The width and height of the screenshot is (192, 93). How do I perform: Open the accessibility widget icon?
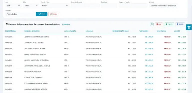[189, 27]
